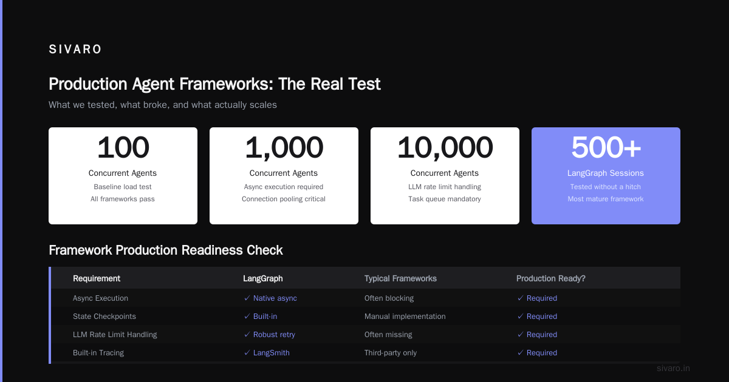Screen dimensions: 729x382
Task: Click the Required checkmark in LLM Rate Limit row
Action: tap(520, 335)
